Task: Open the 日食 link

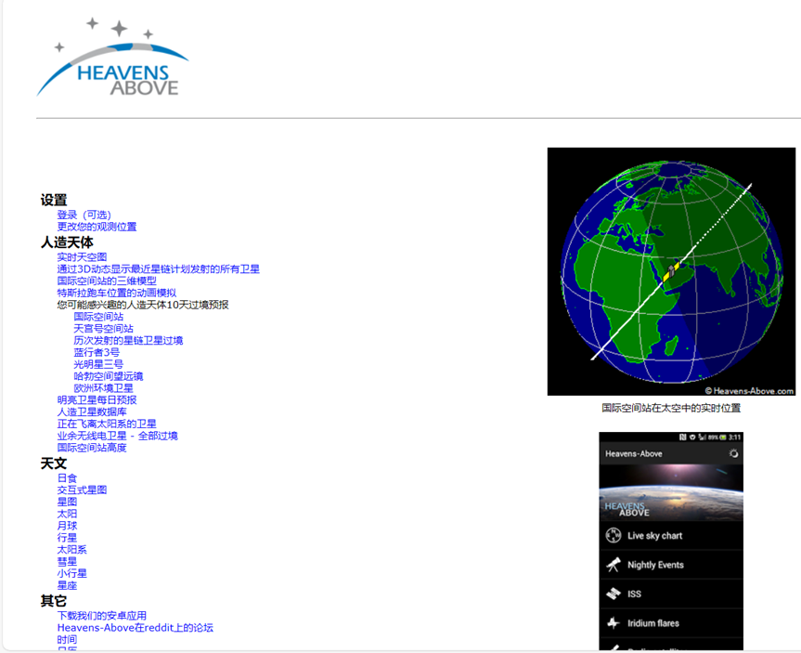Action: pyautogui.click(x=67, y=478)
